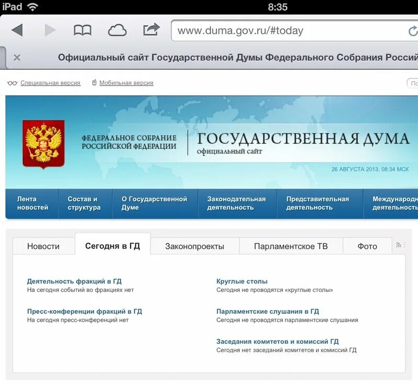Open Заседания комитетов и комиссий ГД link
This screenshot has width=418, height=384.
(277, 342)
